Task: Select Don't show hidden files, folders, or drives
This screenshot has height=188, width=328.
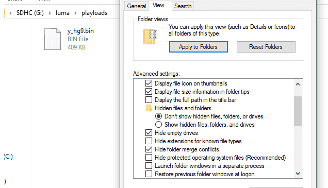Action: click(x=158, y=116)
